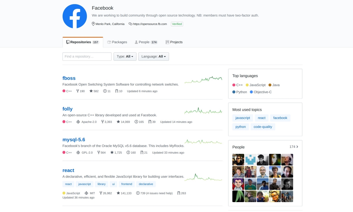Switch to the Packages tab
Image resolution: width=353 pixels, height=212 pixels.
(117, 42)
